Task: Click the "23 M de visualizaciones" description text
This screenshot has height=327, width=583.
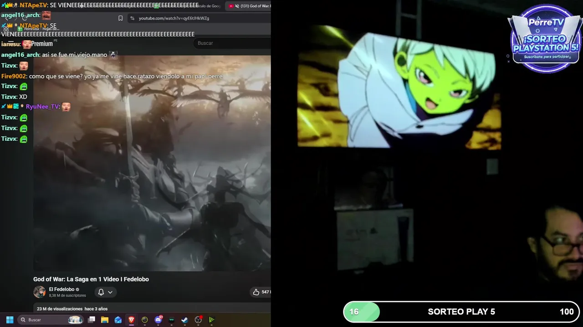Action: 60,309
